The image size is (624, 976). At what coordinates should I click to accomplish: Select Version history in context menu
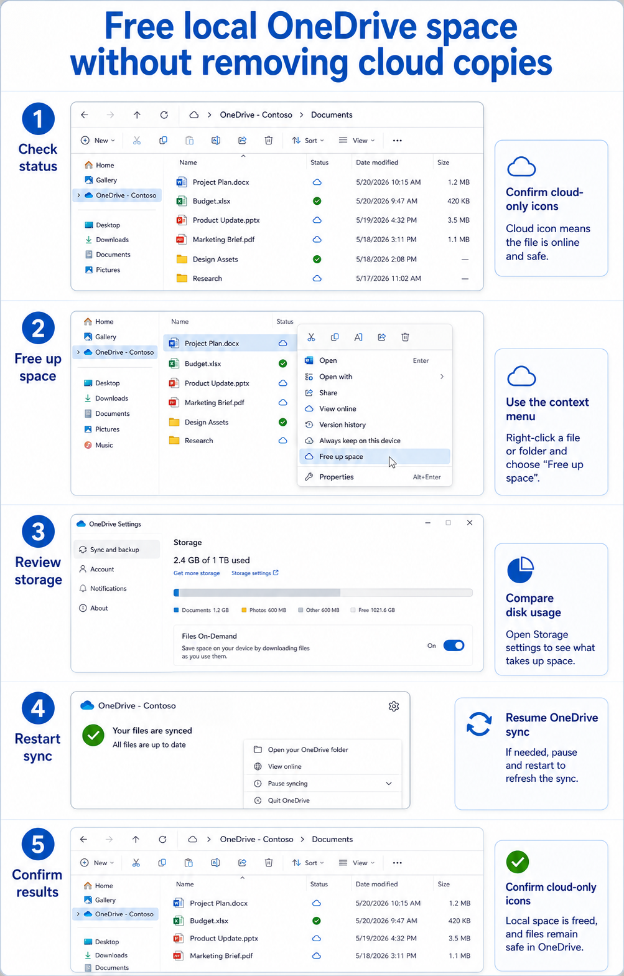[x=375, y=425]
